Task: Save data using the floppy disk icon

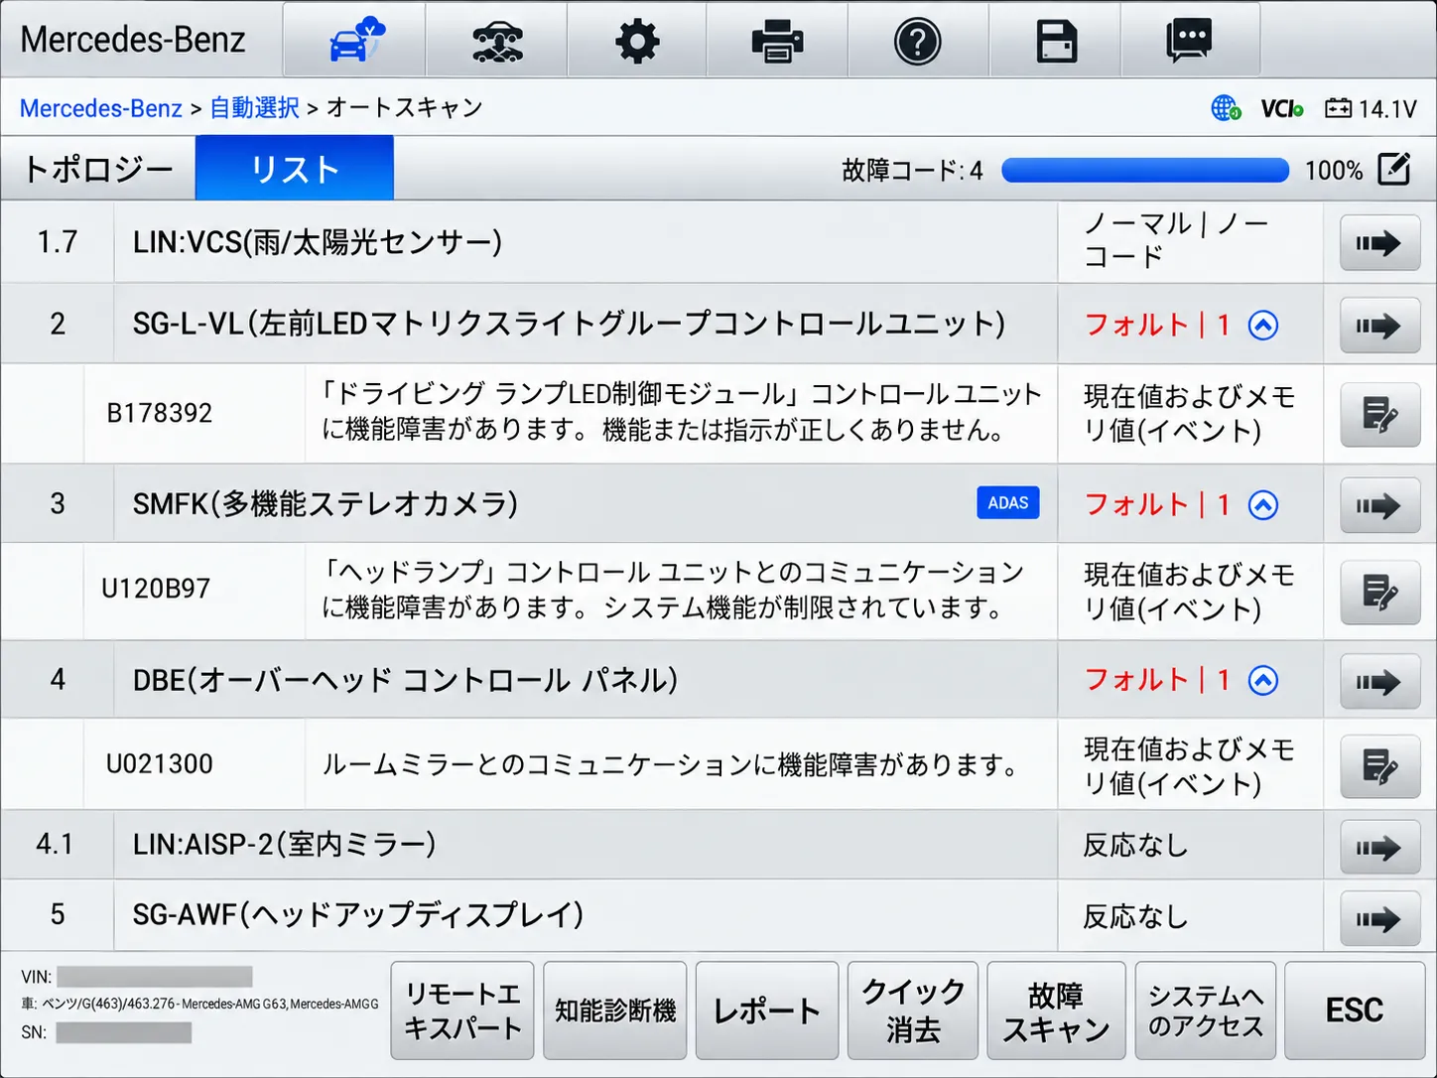Action: (x=1056, y=40)
